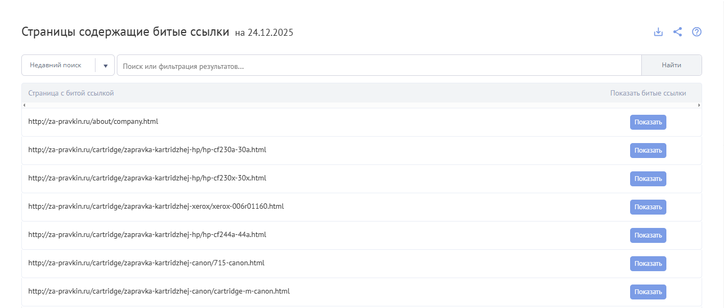Click the share icon
Viewport: 724px width, 308px height.
tap(678, 32)
